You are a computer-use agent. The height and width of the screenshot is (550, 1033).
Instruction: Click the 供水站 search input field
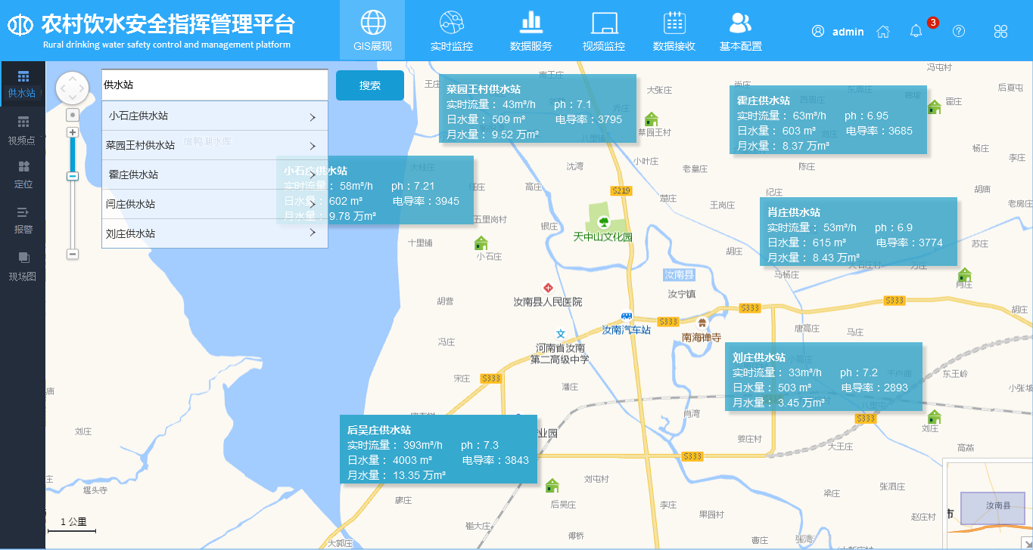coord(215,85)
